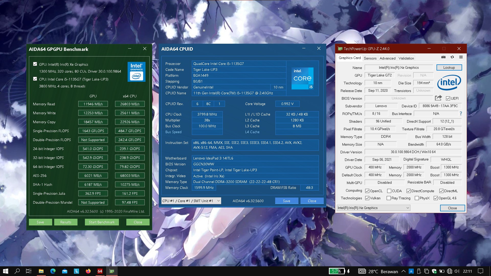This screenshot has height=276, width=491.
Task: Click the GPU Name field in GPU-Z
Action: [399, 67]
